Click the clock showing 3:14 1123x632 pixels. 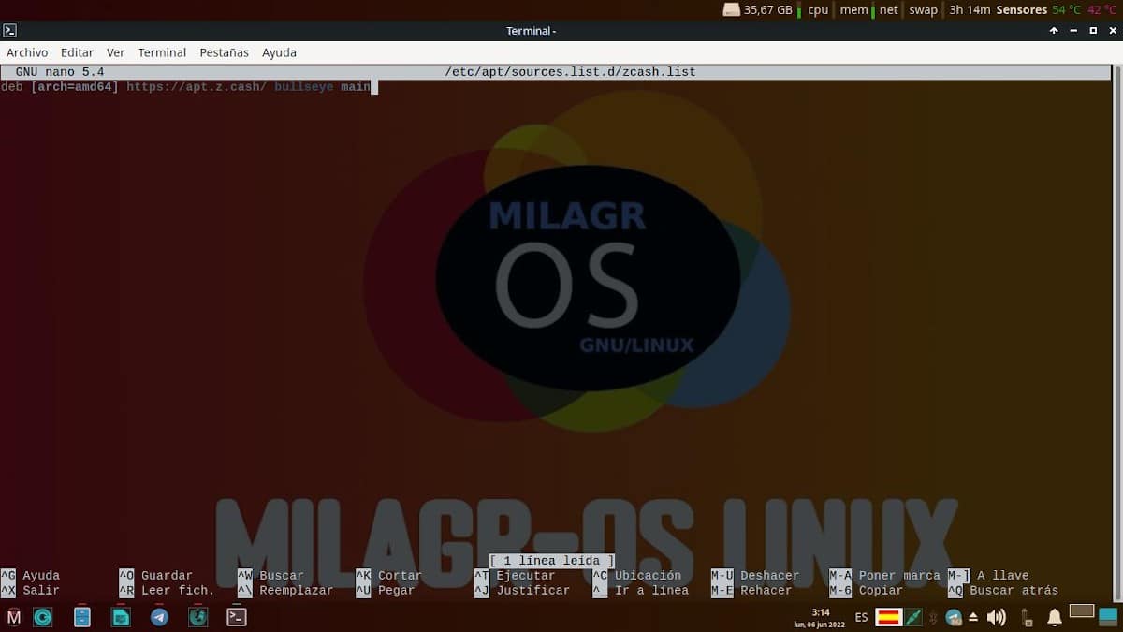[x=821, y=617]
